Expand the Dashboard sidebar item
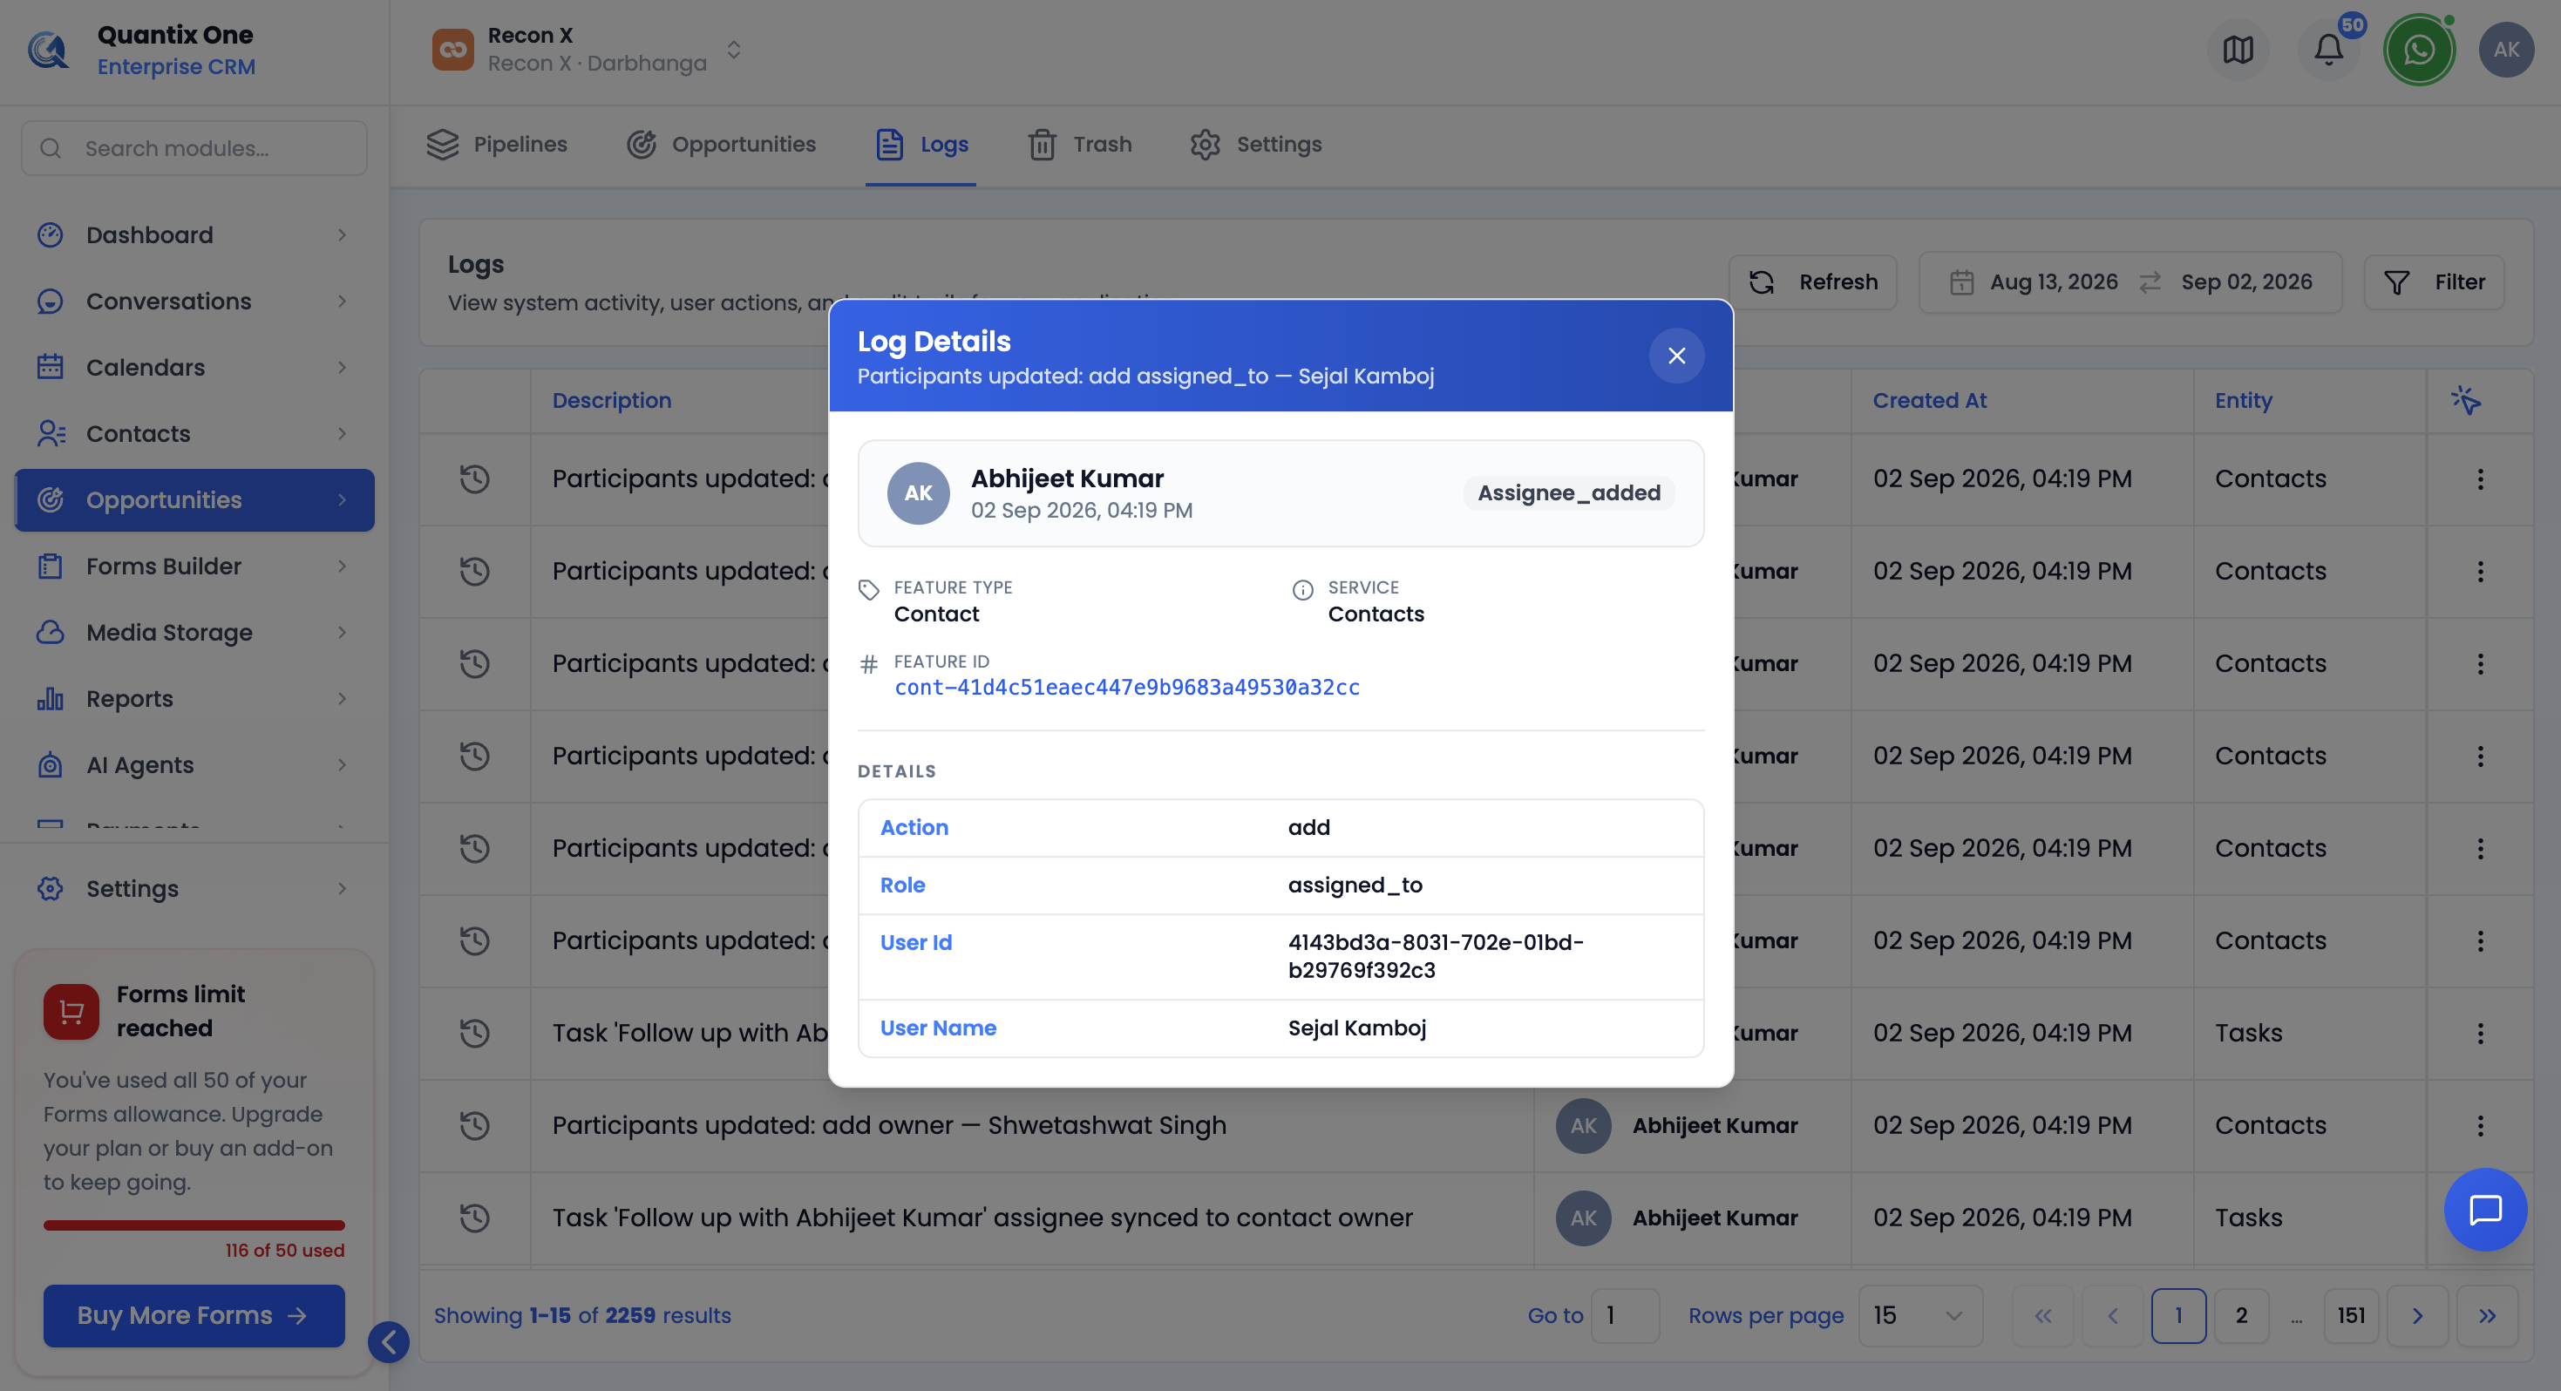 (x=195, y=234)
